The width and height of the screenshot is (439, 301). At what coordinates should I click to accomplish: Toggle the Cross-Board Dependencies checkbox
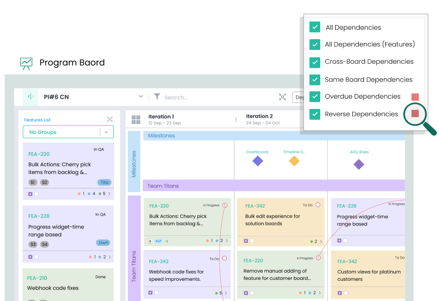click(315, 62)
